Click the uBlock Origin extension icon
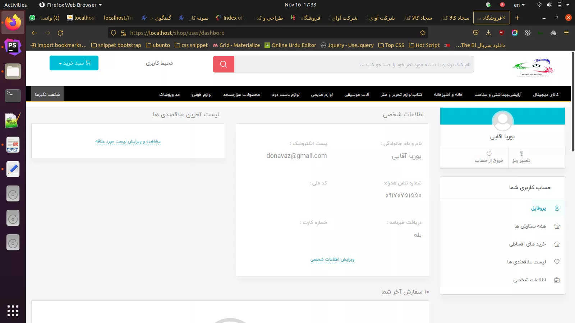The height and width of the screenshot is (323, 575). point(502,33)
